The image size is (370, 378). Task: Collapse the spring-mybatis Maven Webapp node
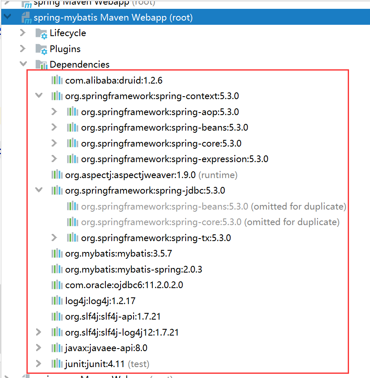[8, 17]
